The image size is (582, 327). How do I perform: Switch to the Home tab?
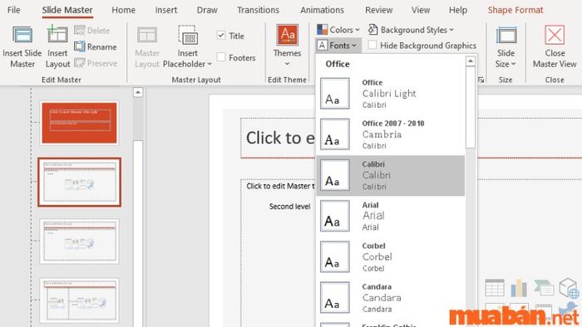123,10
